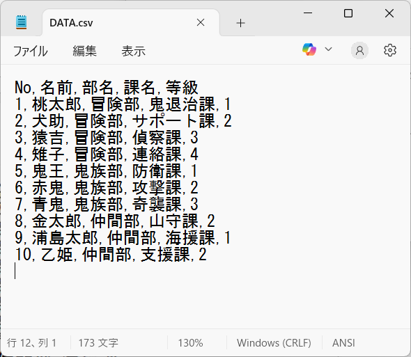Open the account profile icon
The width and height of the screenshot is (411, 357).
click(x=359, y=50)
